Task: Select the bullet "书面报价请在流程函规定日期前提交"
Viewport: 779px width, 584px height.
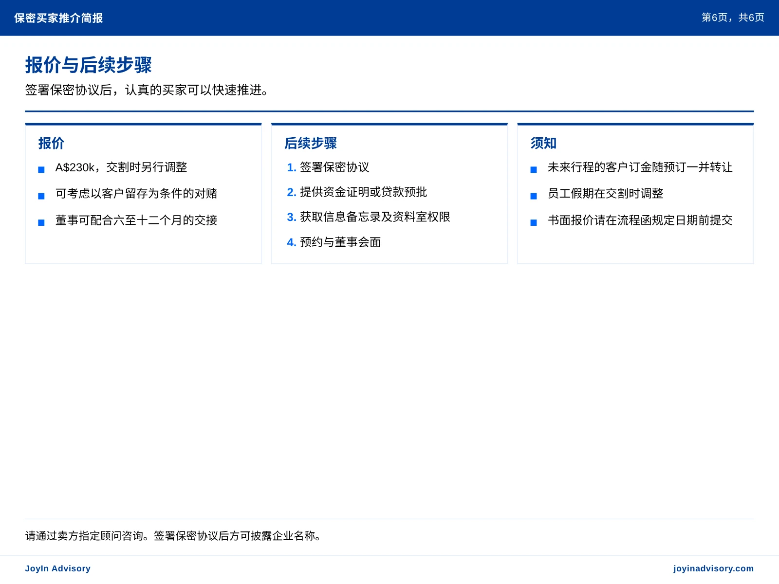Action: click(640, 220)
